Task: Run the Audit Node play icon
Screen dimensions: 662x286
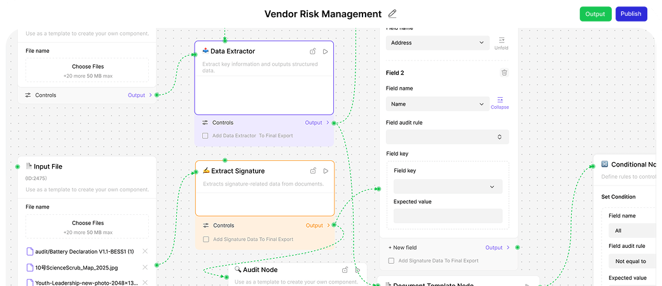Action: (357, 270)
